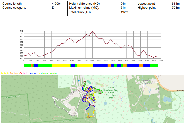Image resolution: width=184 pixels, height=124 pixels.
Task: Click the large blue lake on map's right side
Action: coord(167,99)
